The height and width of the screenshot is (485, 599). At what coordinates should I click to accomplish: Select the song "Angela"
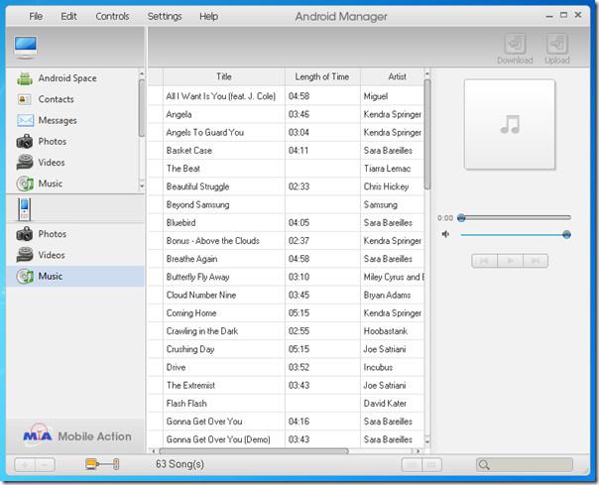pyautogui.click(x=179, y=114)
